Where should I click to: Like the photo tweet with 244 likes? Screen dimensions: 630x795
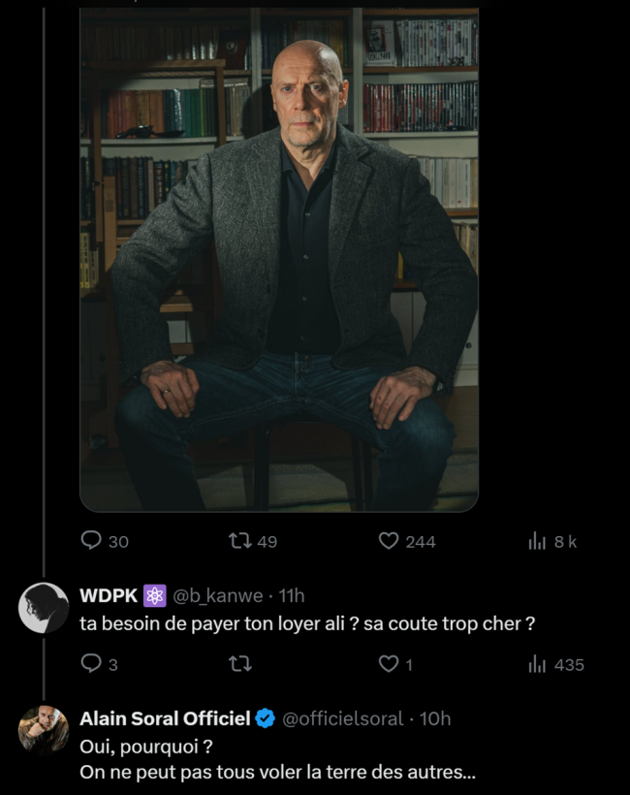coord(389,541)
